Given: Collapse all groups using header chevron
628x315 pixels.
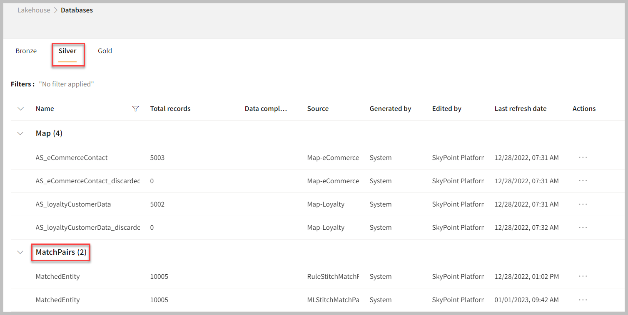Looking at the screenshot, I should [20, 108].
